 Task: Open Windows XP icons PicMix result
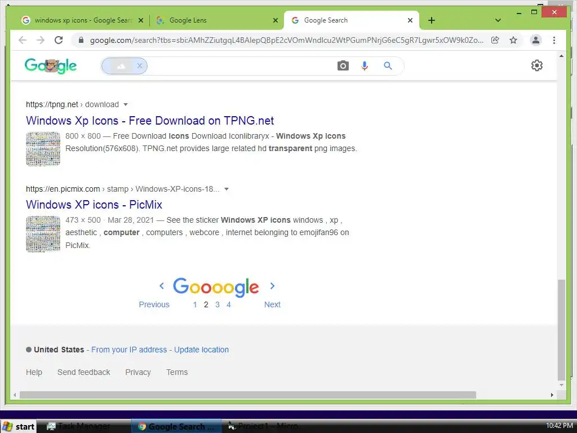pos(94,205)
